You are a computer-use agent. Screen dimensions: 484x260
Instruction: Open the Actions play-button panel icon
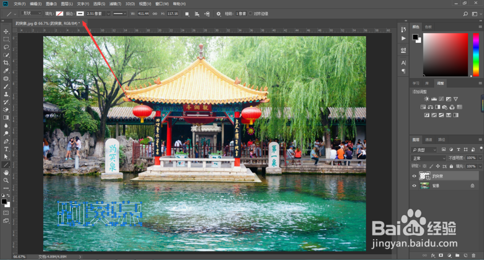[x=403, y=39]
